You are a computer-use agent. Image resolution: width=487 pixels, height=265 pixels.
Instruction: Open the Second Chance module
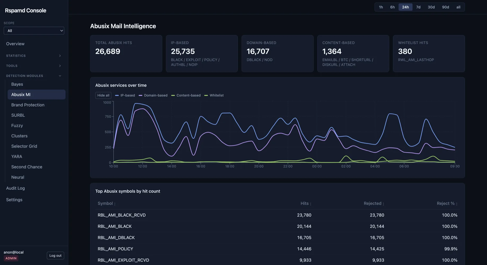coord(27,167)
